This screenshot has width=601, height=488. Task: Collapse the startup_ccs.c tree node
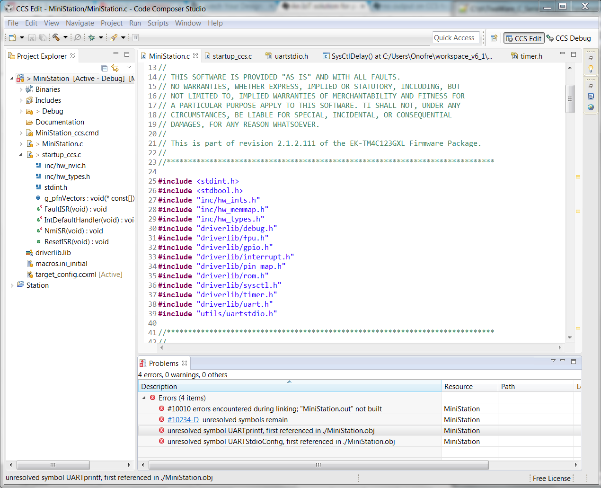point(21,155)
